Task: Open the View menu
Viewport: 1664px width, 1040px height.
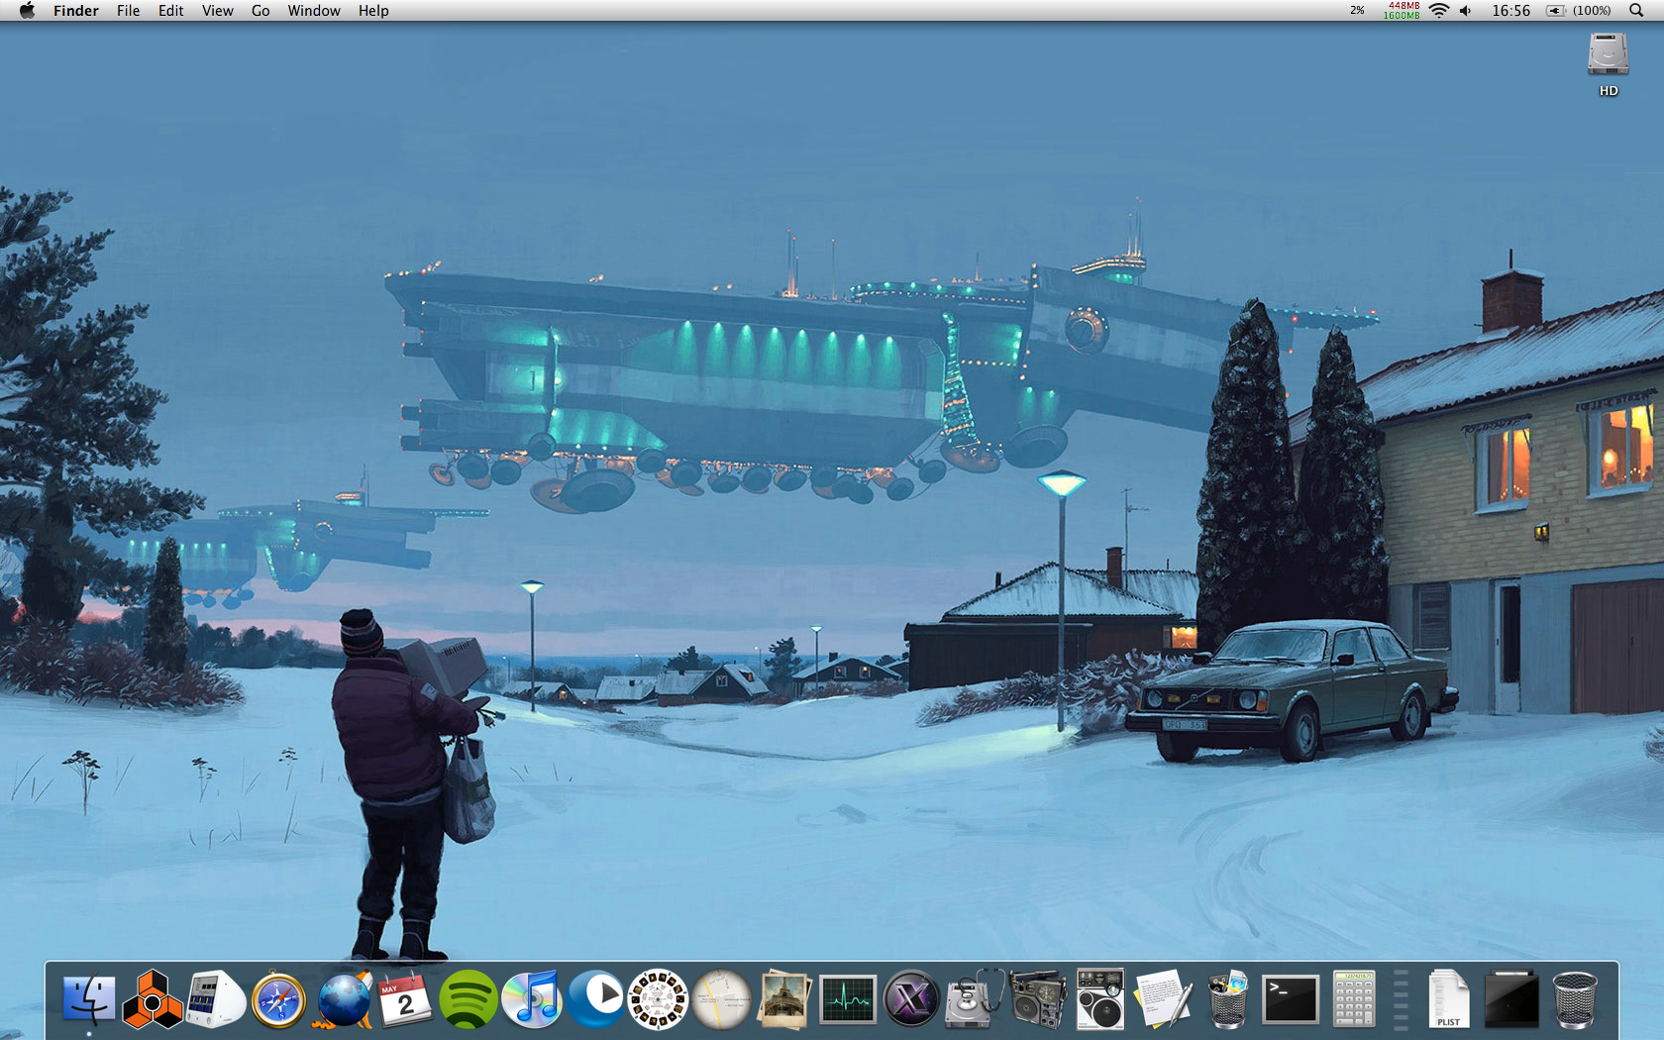Action: [x=217, y=11]
